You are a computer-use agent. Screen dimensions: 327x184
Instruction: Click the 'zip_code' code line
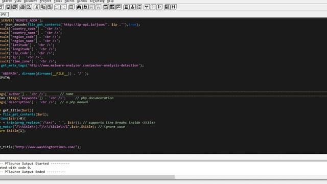[x=27, y=53]
